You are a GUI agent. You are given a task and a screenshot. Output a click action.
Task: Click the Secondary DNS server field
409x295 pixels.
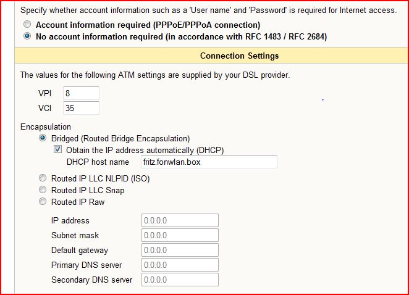[x=180, y=280]
